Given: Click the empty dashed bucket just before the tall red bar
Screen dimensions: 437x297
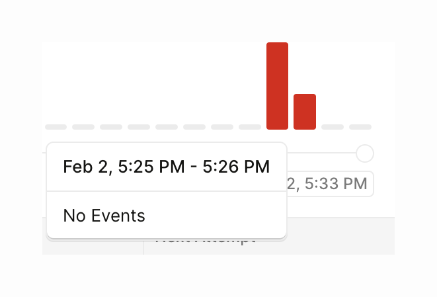Looking at the screenshot, I should [x=250, y=126].
